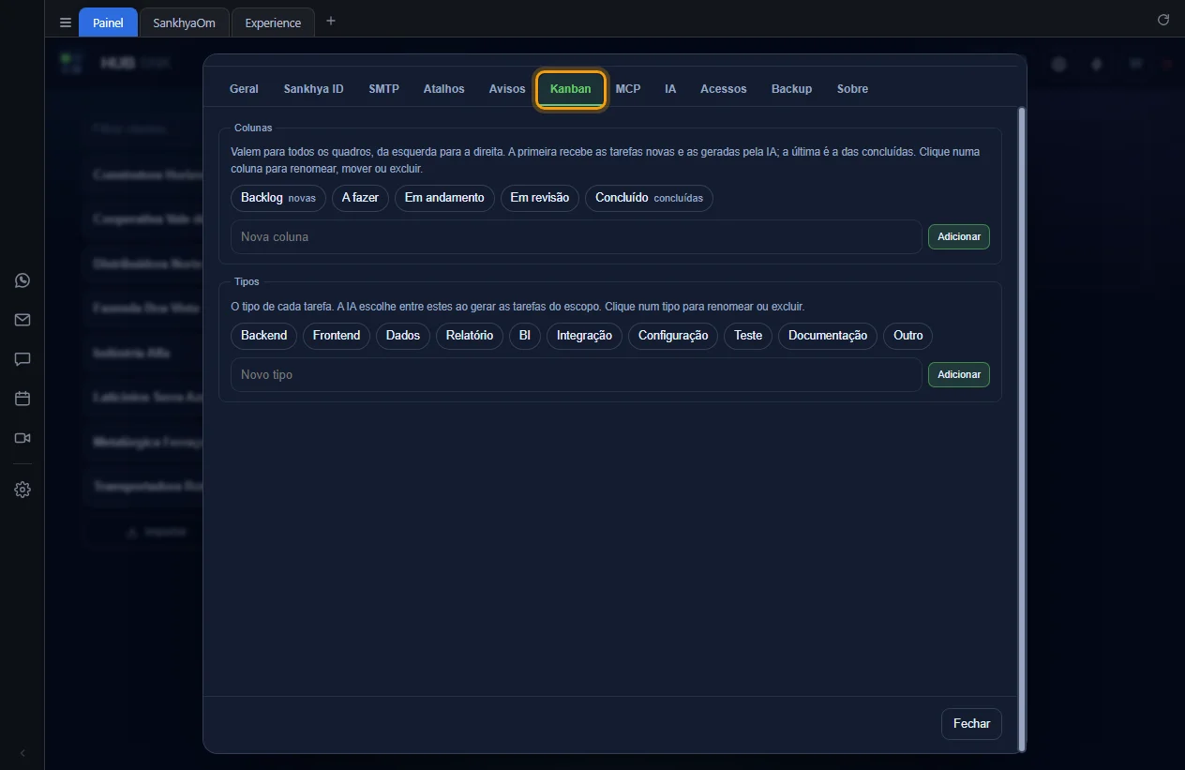Open the video camera icon in sidebar

pyautogui.click(x=22, y=438)
